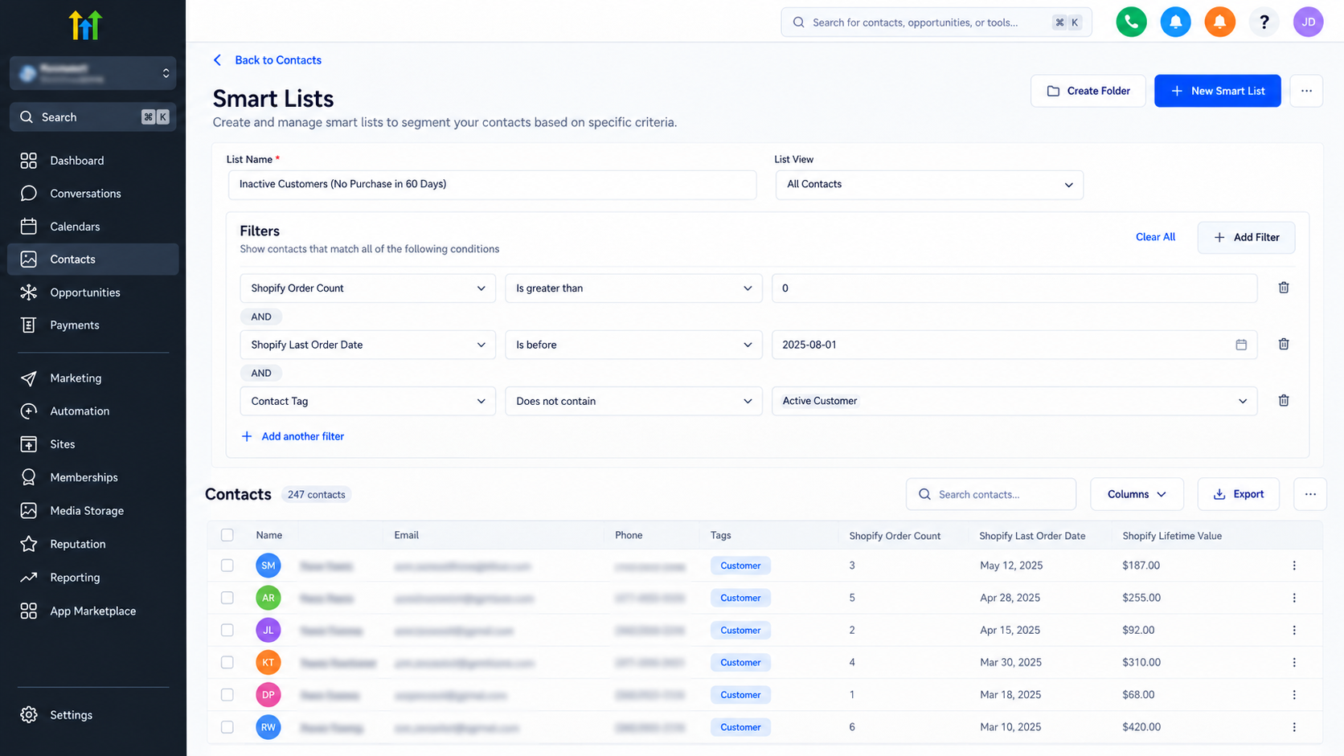
Task: Open the more options menu beside New Smart List
Action: point(1306,91)
